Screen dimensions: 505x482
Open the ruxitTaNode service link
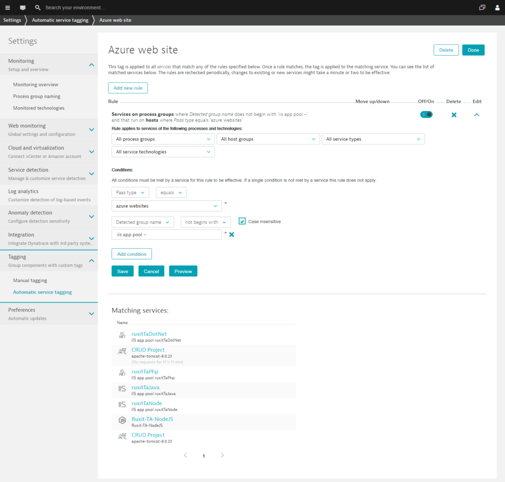[x=146, y=403]
